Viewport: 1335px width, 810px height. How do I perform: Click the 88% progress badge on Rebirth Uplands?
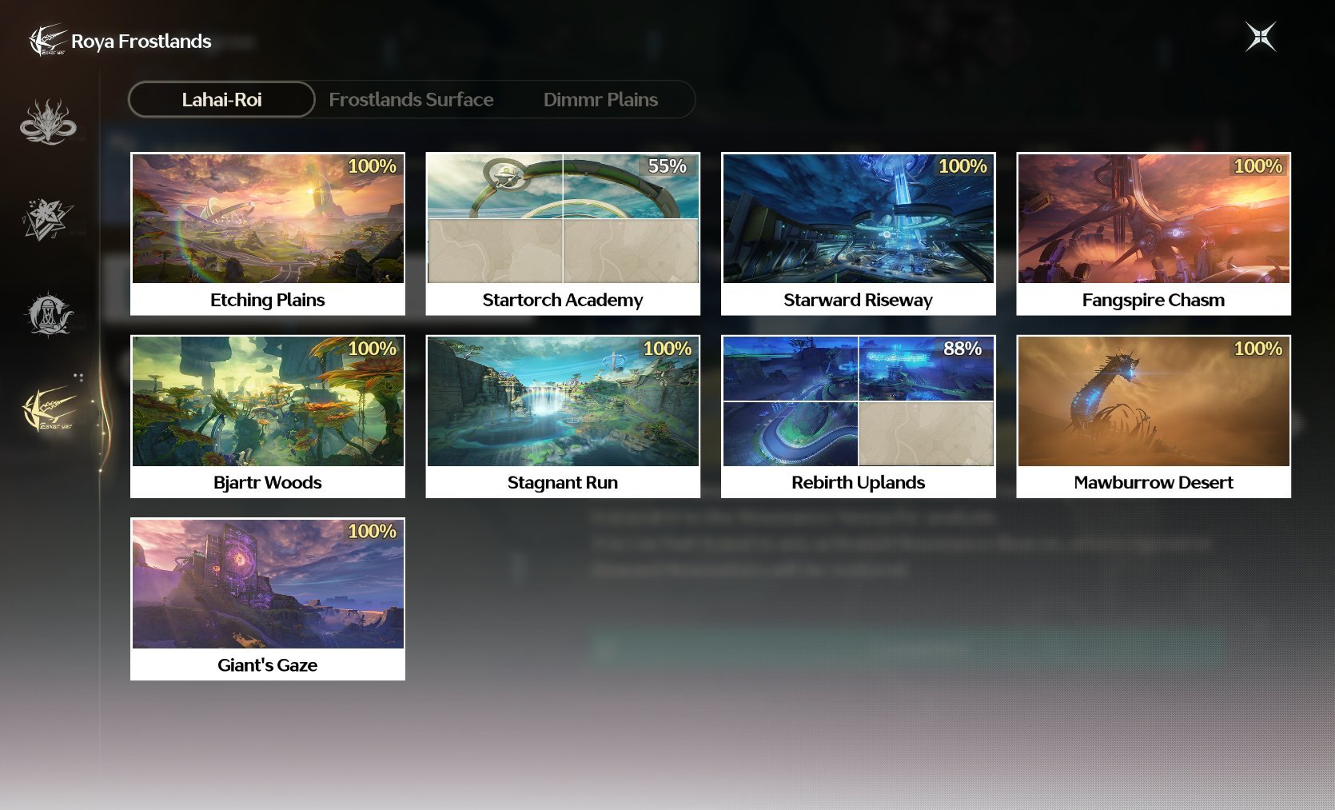tap(962, 349)
